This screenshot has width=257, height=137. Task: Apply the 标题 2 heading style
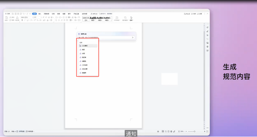[x=100, y=19]
